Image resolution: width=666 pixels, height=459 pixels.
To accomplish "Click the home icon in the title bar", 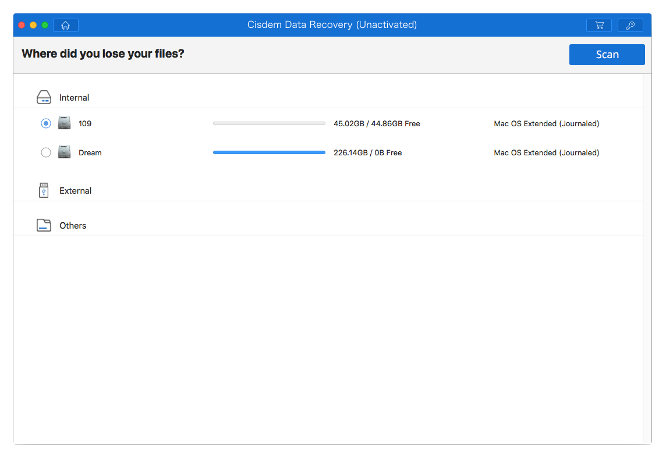I will tap(65, 25).
